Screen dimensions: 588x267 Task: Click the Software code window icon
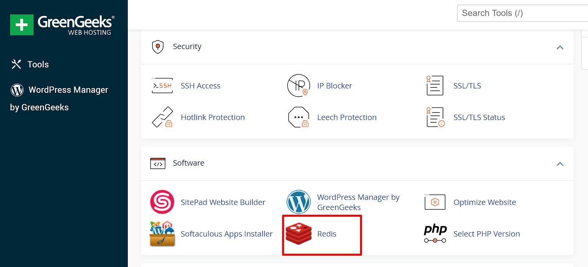(x=158, y=163)
